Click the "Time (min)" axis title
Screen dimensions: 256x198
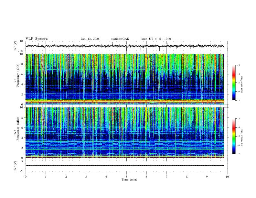[129, 180]
